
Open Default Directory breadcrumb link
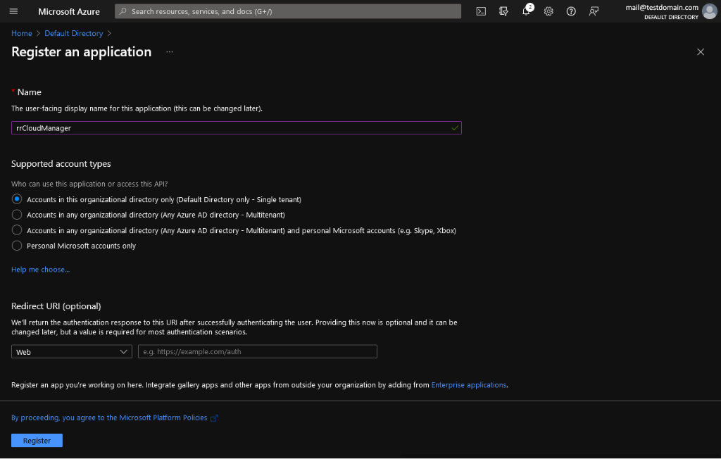(73, 33)
